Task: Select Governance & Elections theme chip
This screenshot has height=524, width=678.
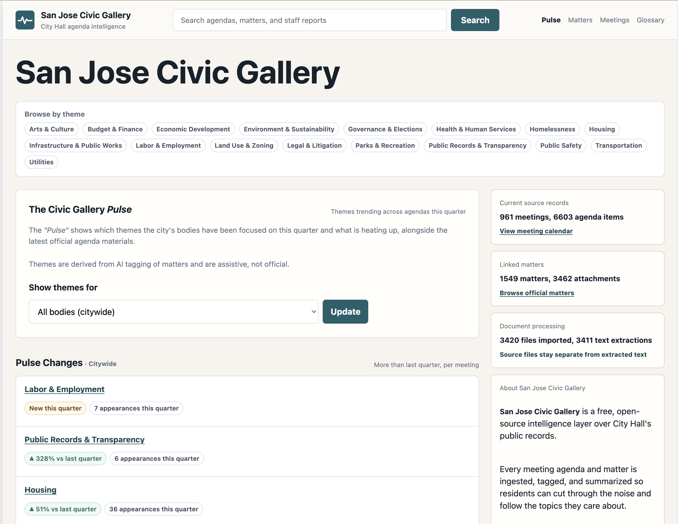Action: 385,129
